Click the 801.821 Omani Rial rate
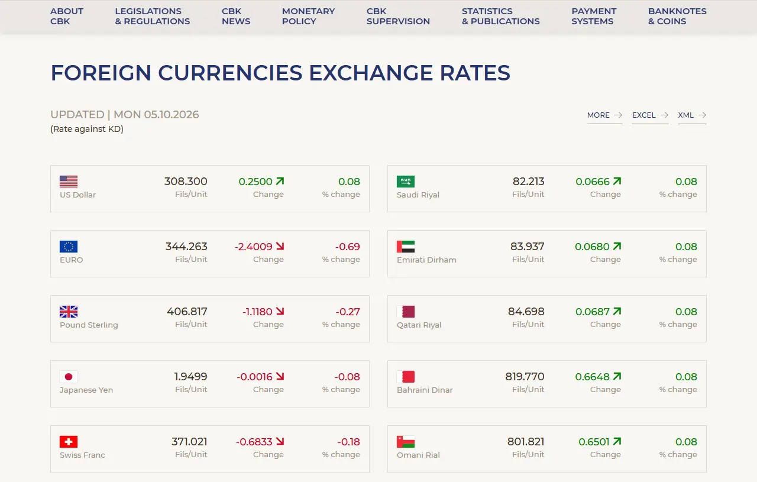This screenshot has width=757, height=482. pos(526,442)
